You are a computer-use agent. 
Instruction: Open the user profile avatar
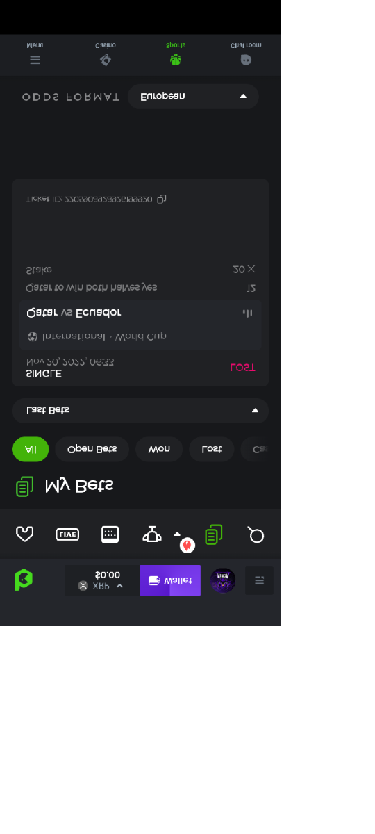click(x=223, y=580)
